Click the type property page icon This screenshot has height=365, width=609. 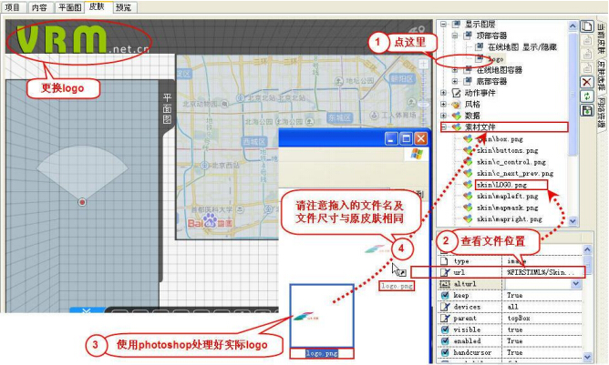point(444,261)
